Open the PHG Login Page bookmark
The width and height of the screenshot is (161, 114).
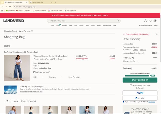tap(70, 11)
